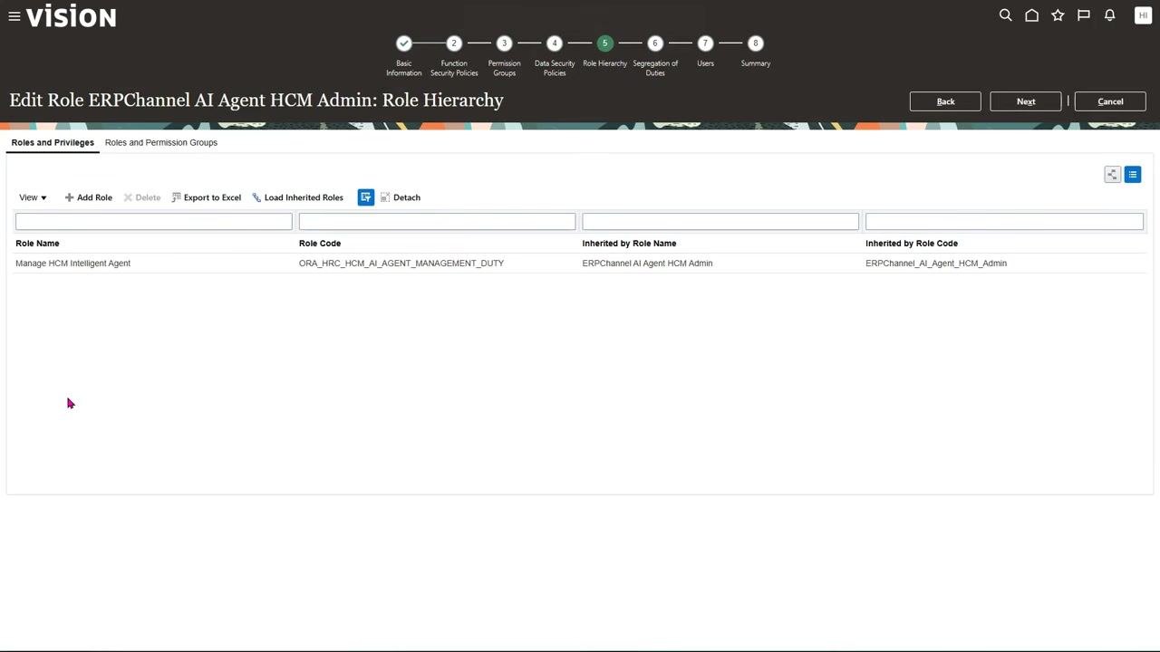The width and height of the screenshot is (1160, 652).
Task: Click the Vision logo
Action: click(72, 16)
